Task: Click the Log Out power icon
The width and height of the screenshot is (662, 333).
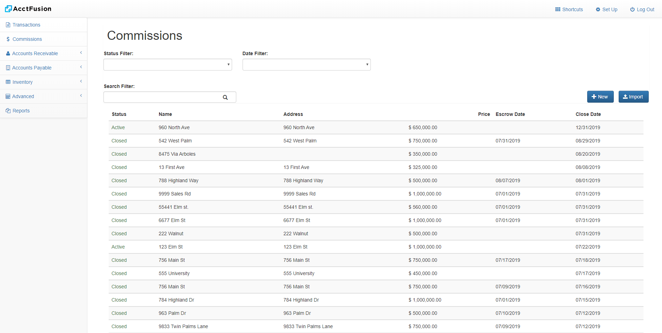Action: point(632,9)
